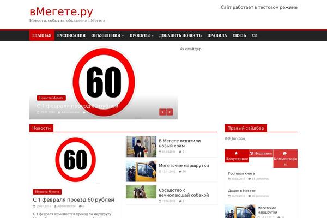Switch to the Недавнее tab
Image resolution: width=327 pixels, height=218 pixels.
pyautogui.click(x=261, y=153)
